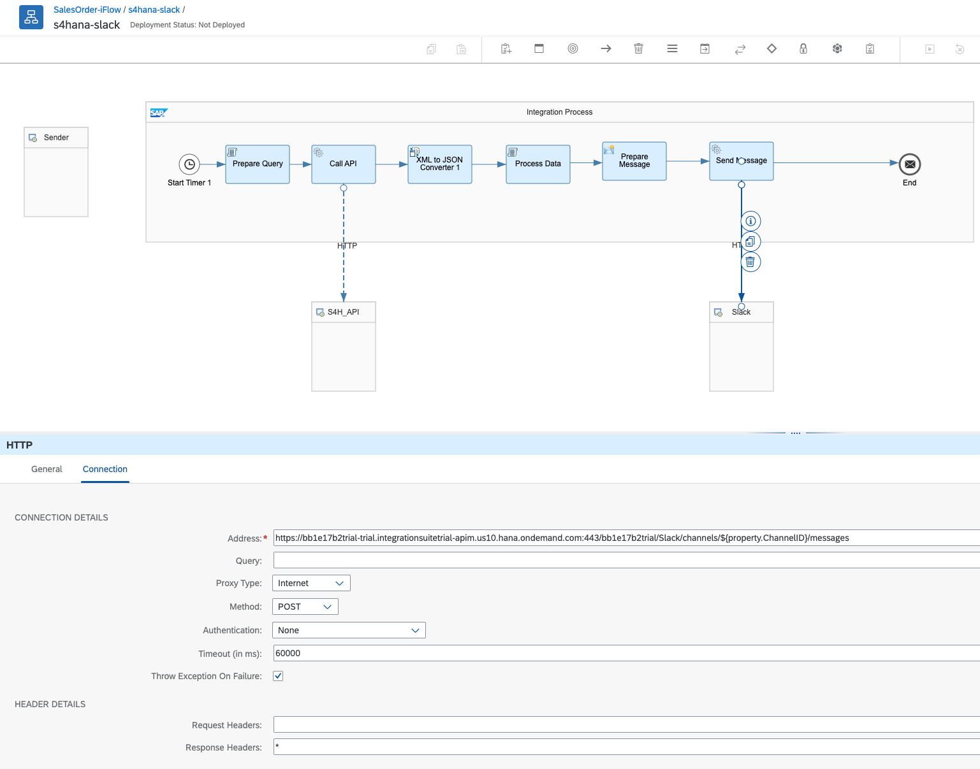Click the disabled paste icon in toolbar
Viewport: 980px width, 769px height.
[461, 49]
